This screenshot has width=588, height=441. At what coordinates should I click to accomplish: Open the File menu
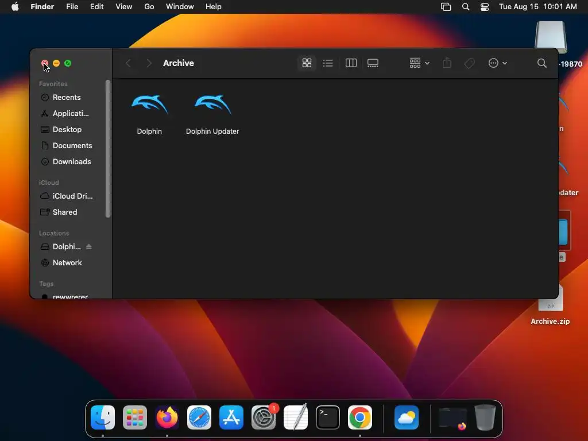(72, 7)
